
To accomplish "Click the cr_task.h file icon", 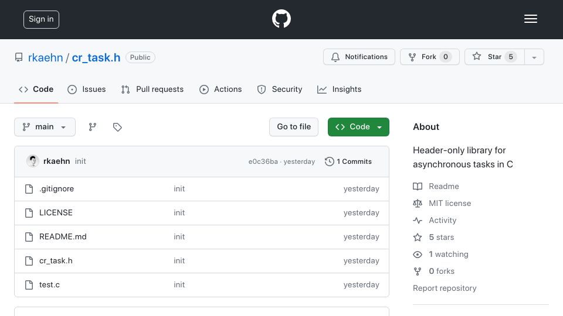I will [29, 261].
